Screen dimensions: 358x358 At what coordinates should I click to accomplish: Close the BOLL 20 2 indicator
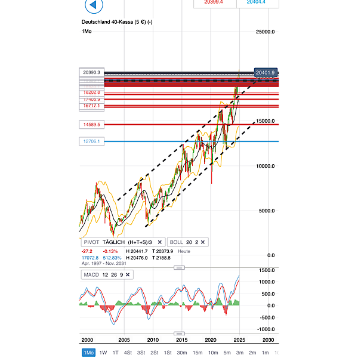click(202, 242)
